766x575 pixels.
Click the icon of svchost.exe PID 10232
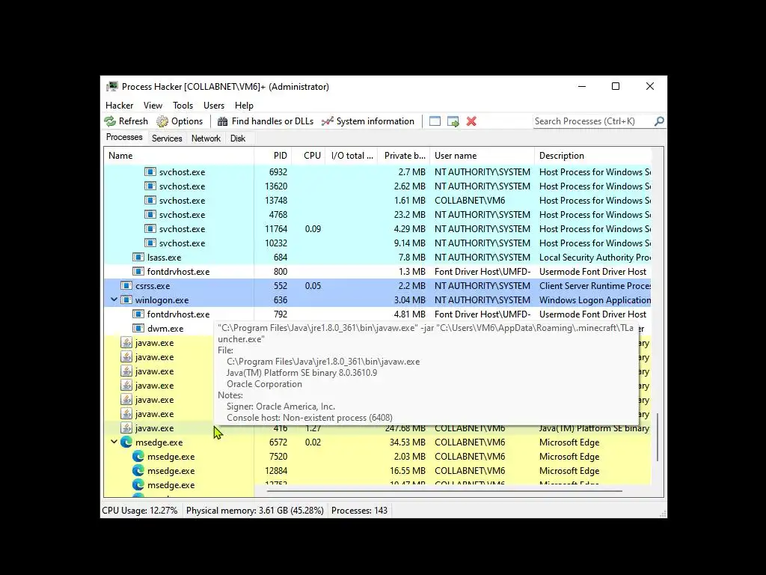click(150, 243)
